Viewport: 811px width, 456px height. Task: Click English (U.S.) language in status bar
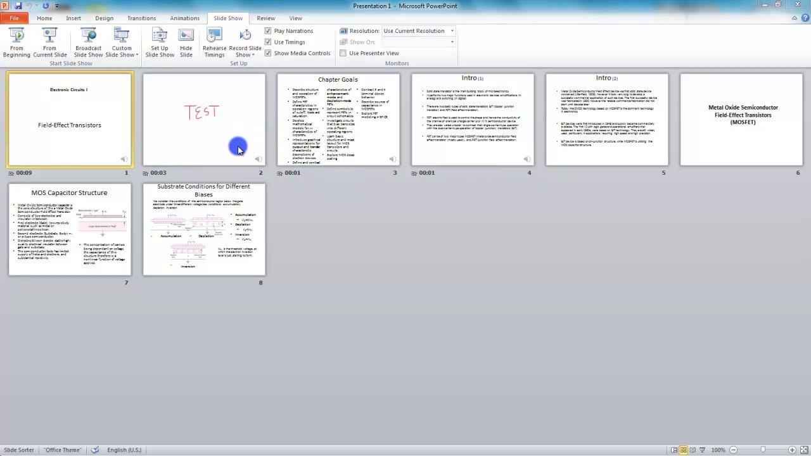coord(124,450)
